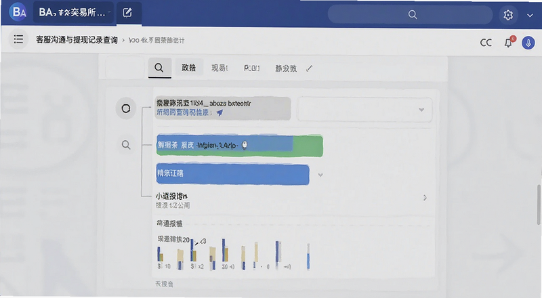This screenshot has width=542, height=298.
Task: Click the blue microphone button
Action: [528, 43]
